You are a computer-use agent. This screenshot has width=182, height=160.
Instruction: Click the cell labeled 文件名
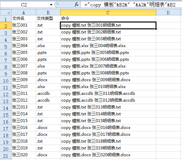(23, 18)
